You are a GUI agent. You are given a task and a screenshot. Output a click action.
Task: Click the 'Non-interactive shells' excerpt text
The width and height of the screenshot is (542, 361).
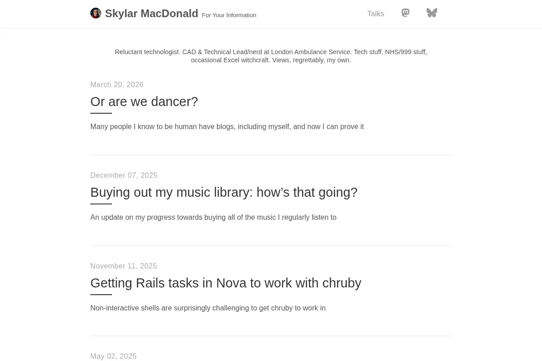pos(208,308)
